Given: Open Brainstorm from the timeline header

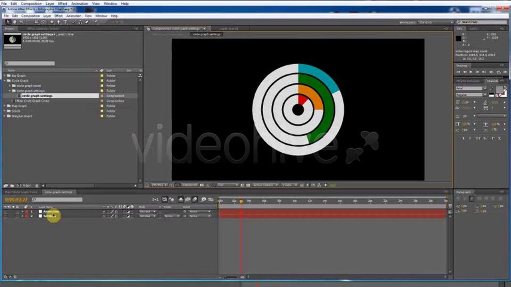Looking at the screenshot, I should pyautogui.click(x=203, y=199).
